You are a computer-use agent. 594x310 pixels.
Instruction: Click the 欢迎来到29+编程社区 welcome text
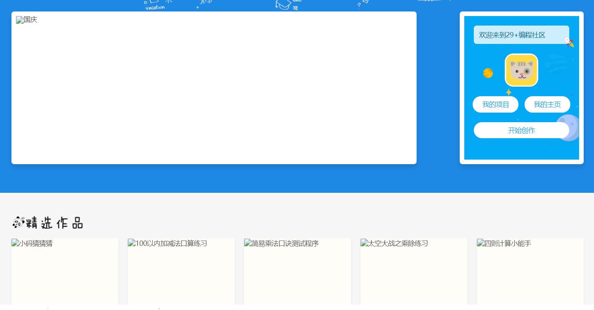coord(512,35)
